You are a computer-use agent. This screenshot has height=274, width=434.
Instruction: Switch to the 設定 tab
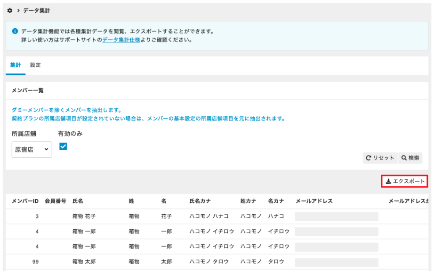tap(35, 65)
